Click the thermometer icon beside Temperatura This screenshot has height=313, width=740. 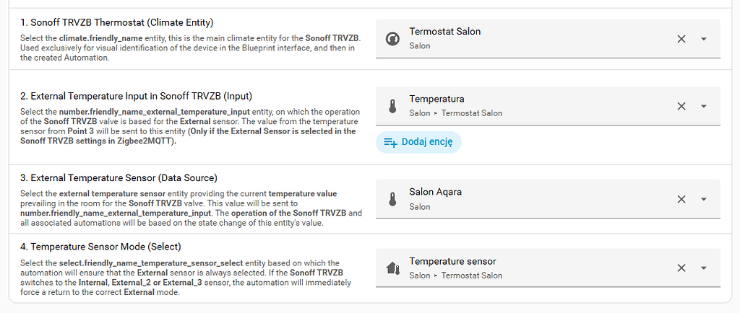pos(392,106)
